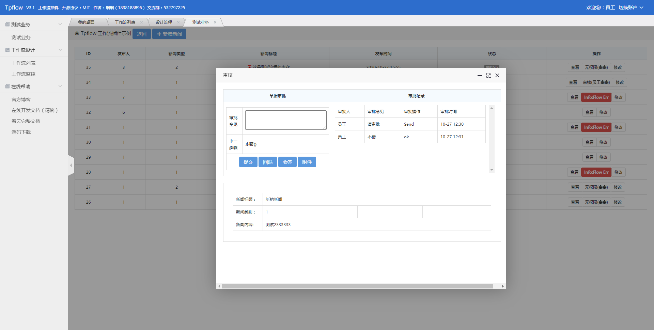Image resolution: width=654 pixels, height=330 pixels.
Task: Collapse the left sidebar panel
Action: [71, 166]
